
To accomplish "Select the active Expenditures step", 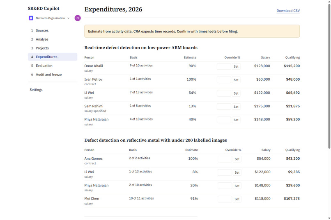I will click(x=53, y=57).
